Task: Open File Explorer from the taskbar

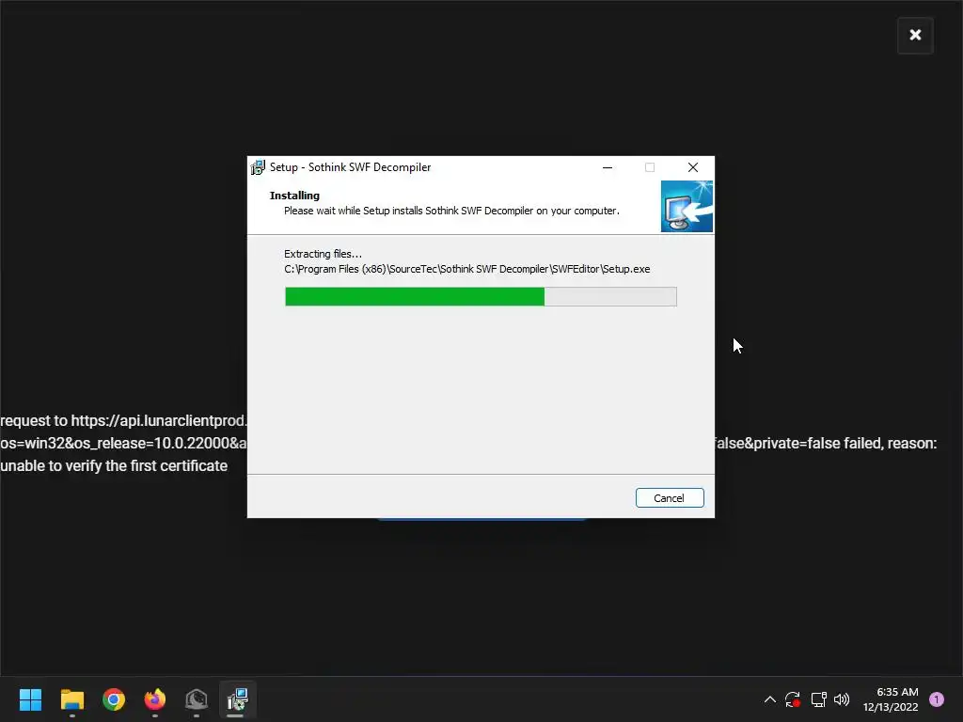Action: (71, 699)
